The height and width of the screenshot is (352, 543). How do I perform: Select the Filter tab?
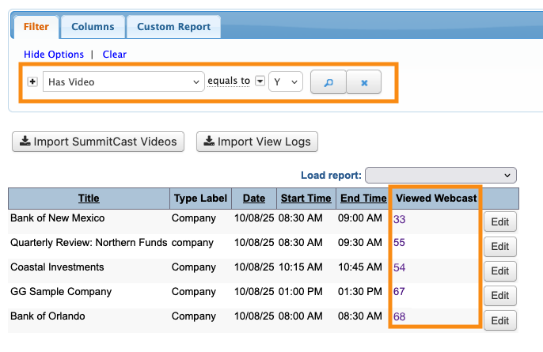36,27
